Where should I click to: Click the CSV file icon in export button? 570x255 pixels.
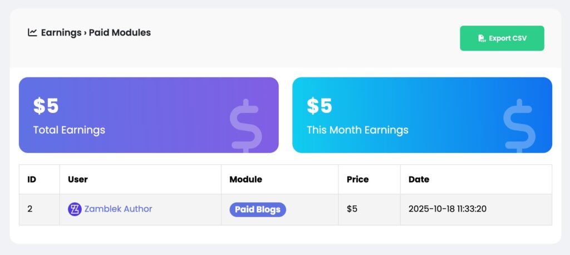pyautogui.click(x=481, y=38)
